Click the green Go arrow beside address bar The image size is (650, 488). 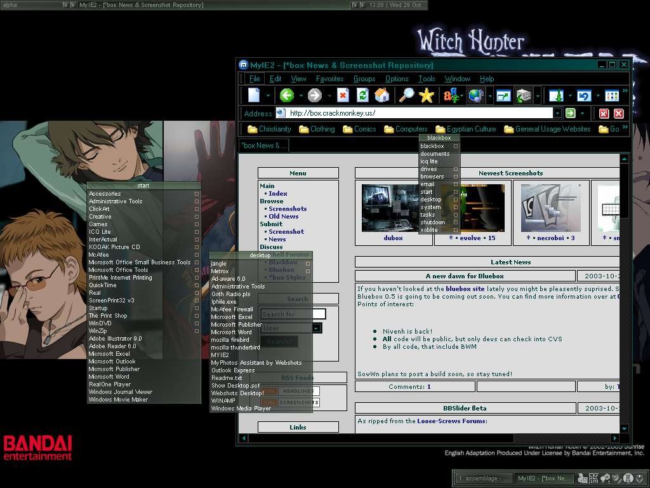[x=571, y=113]
